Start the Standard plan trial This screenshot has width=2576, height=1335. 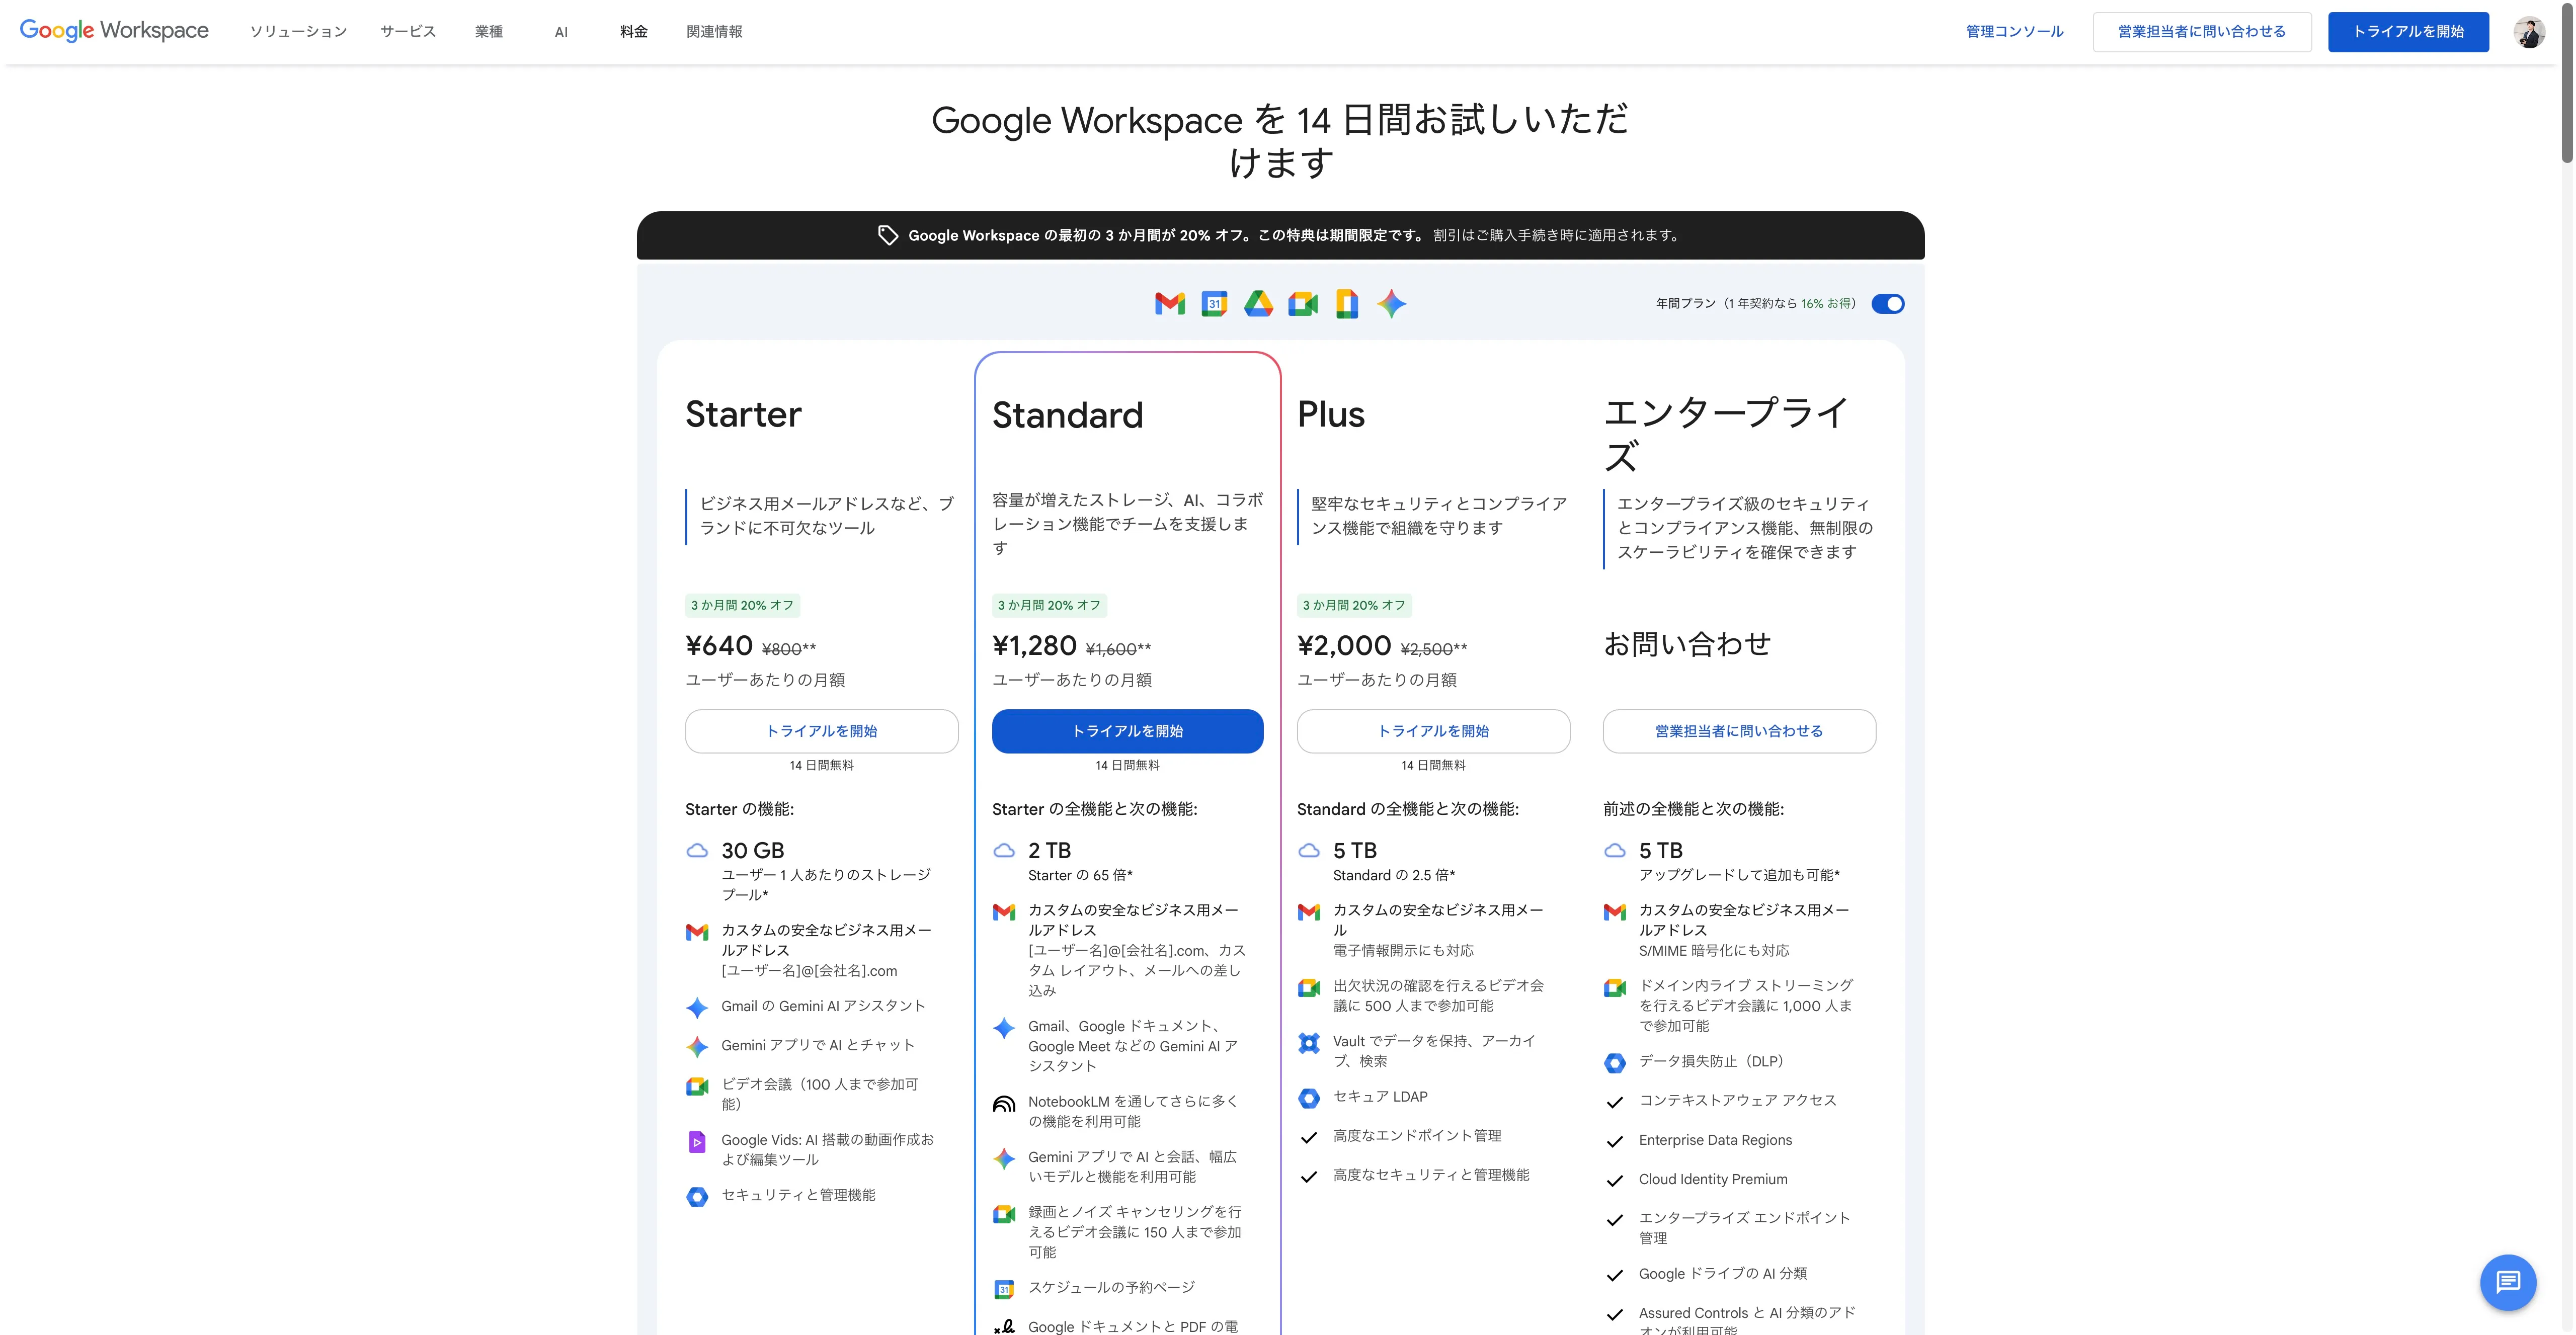coord(1127,731)
